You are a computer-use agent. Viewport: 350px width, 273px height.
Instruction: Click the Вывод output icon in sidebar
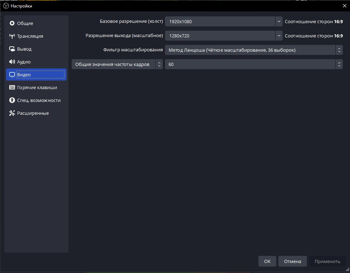coord(12,49)
